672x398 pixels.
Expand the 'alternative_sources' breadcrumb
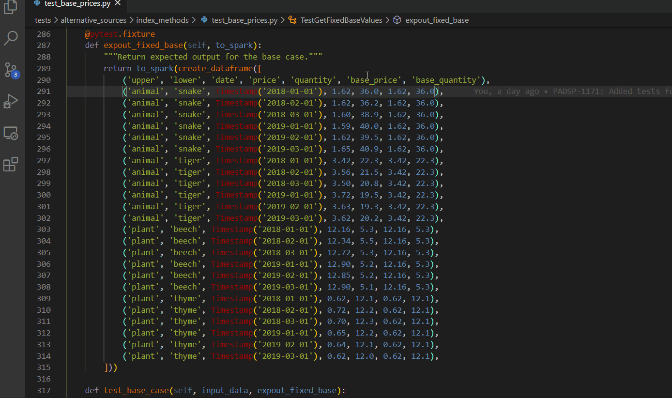tap(93, 20)
